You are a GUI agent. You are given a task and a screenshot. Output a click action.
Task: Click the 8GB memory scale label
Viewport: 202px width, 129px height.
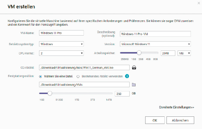155,59
